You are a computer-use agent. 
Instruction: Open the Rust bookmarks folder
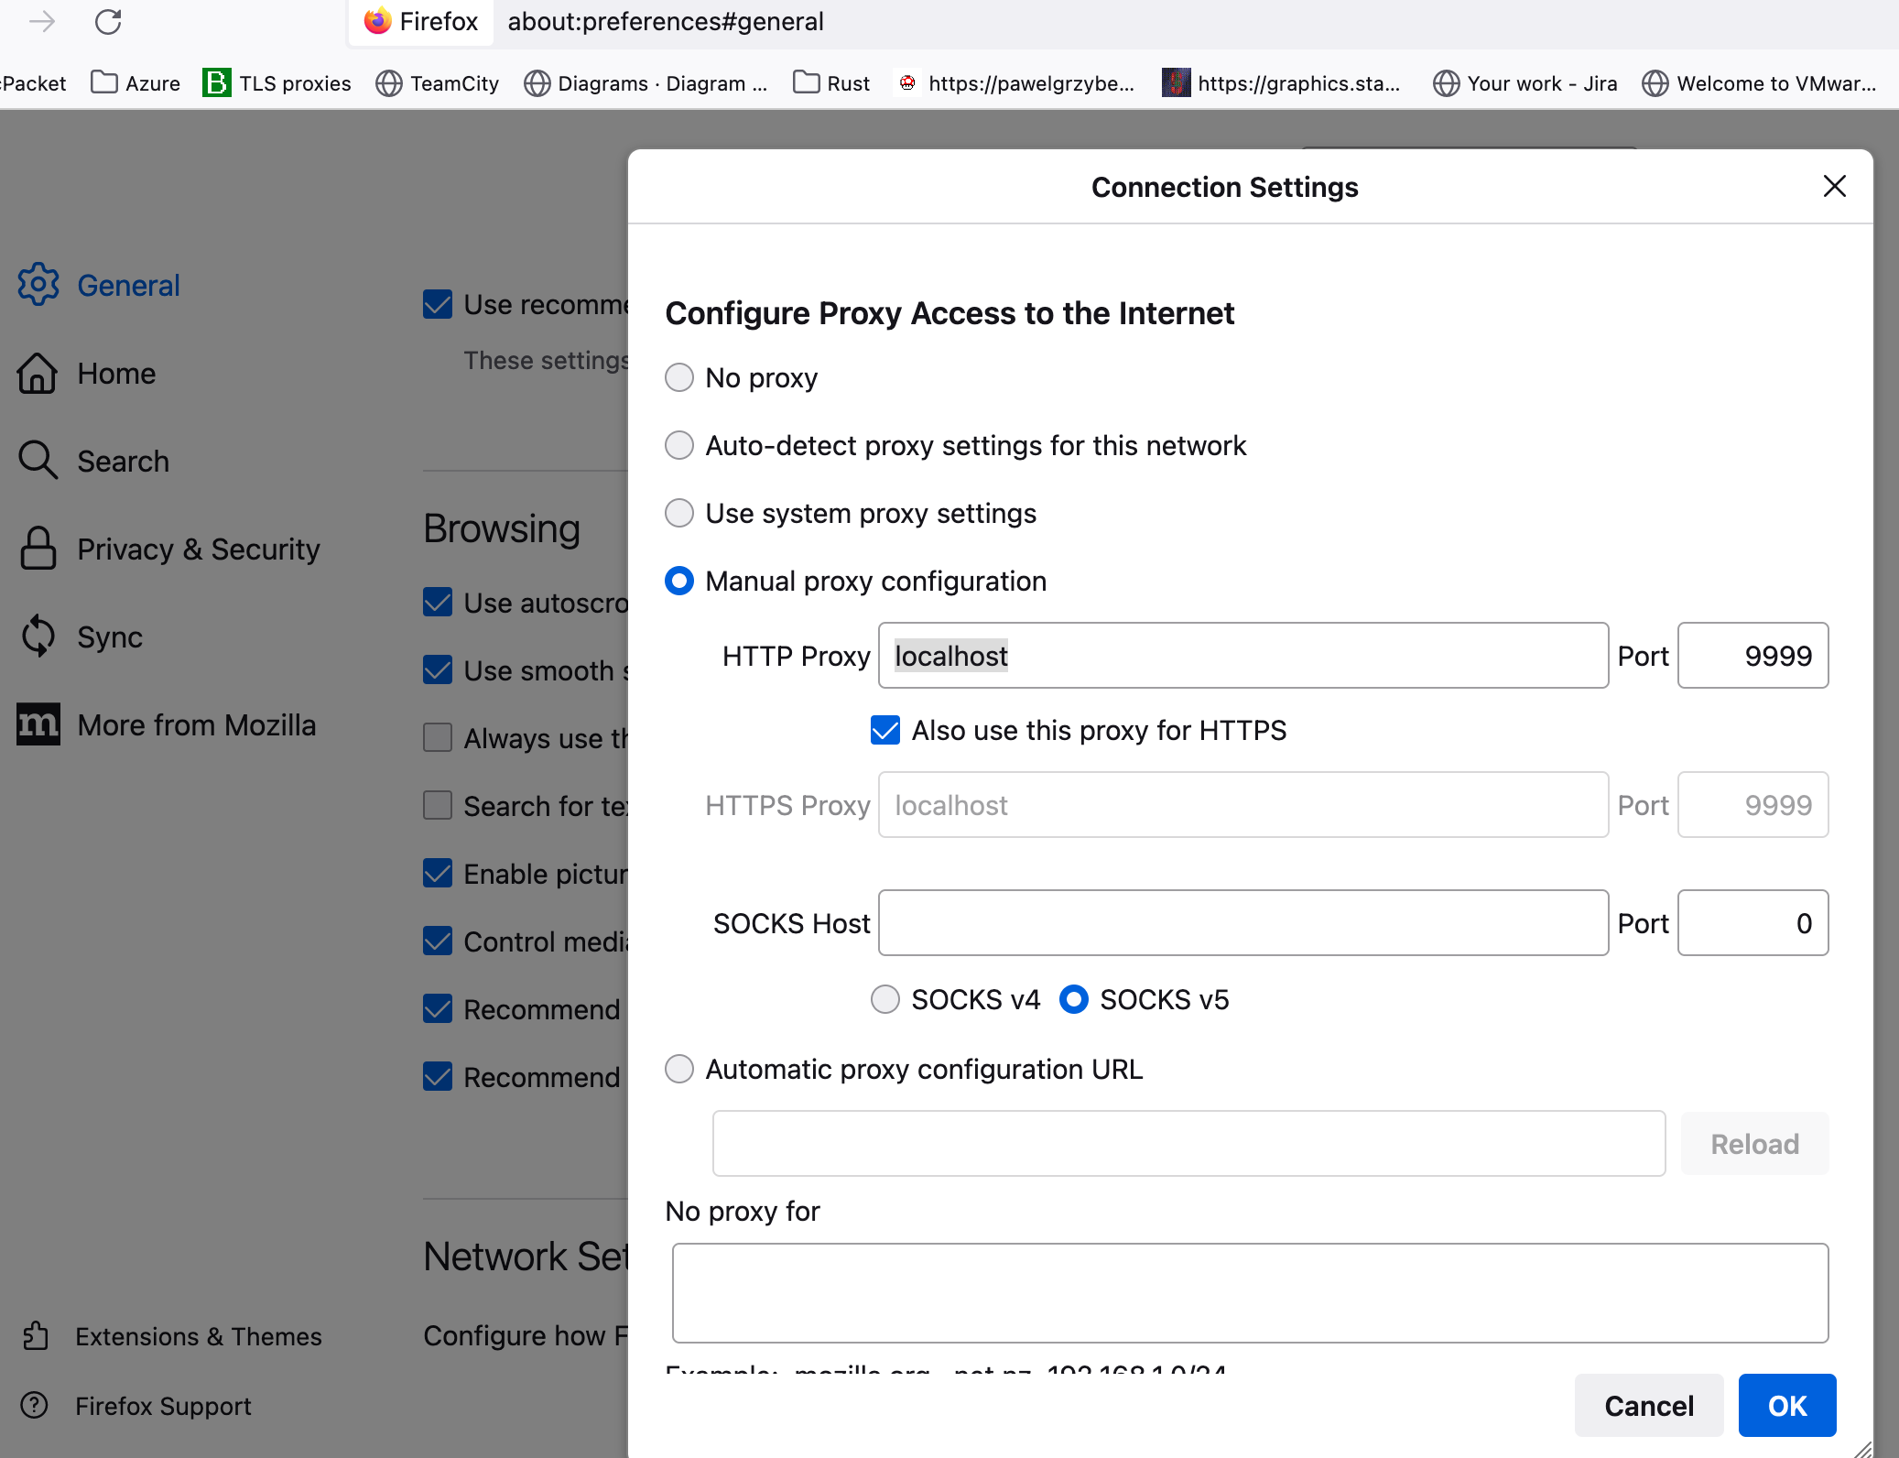(x=831, y=83)
